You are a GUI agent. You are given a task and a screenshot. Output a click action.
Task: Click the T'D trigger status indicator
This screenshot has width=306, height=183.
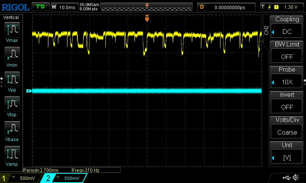click(41, 7)
